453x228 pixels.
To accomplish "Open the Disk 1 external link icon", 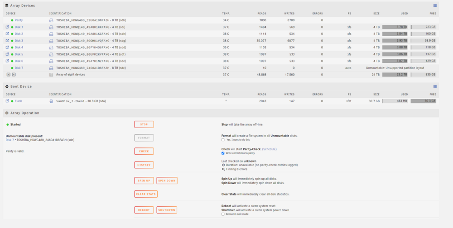I will (7, 27).
